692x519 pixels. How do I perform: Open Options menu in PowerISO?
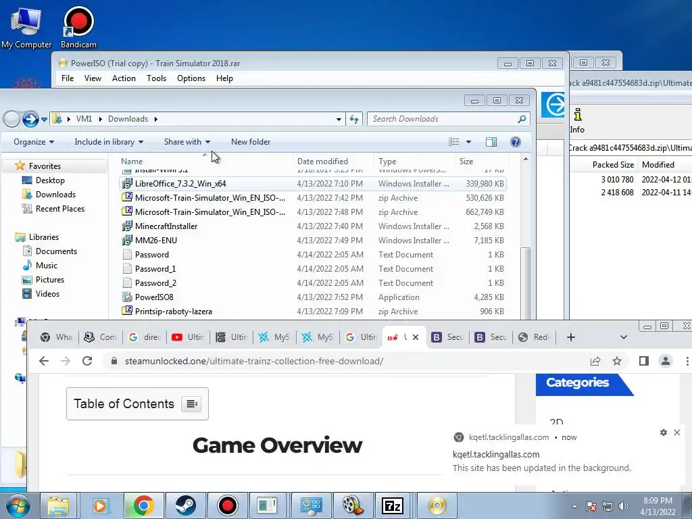tap(191, 78)
